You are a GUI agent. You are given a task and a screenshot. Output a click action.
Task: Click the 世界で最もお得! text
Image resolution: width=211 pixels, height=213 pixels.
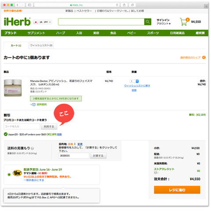pyautogui.click(x=13, y=11)
